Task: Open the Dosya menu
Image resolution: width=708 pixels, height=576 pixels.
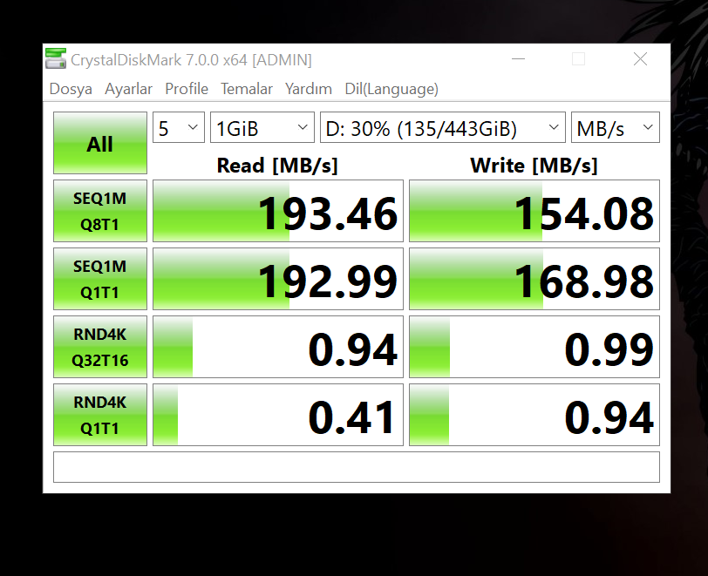Action: coord(70,89)
